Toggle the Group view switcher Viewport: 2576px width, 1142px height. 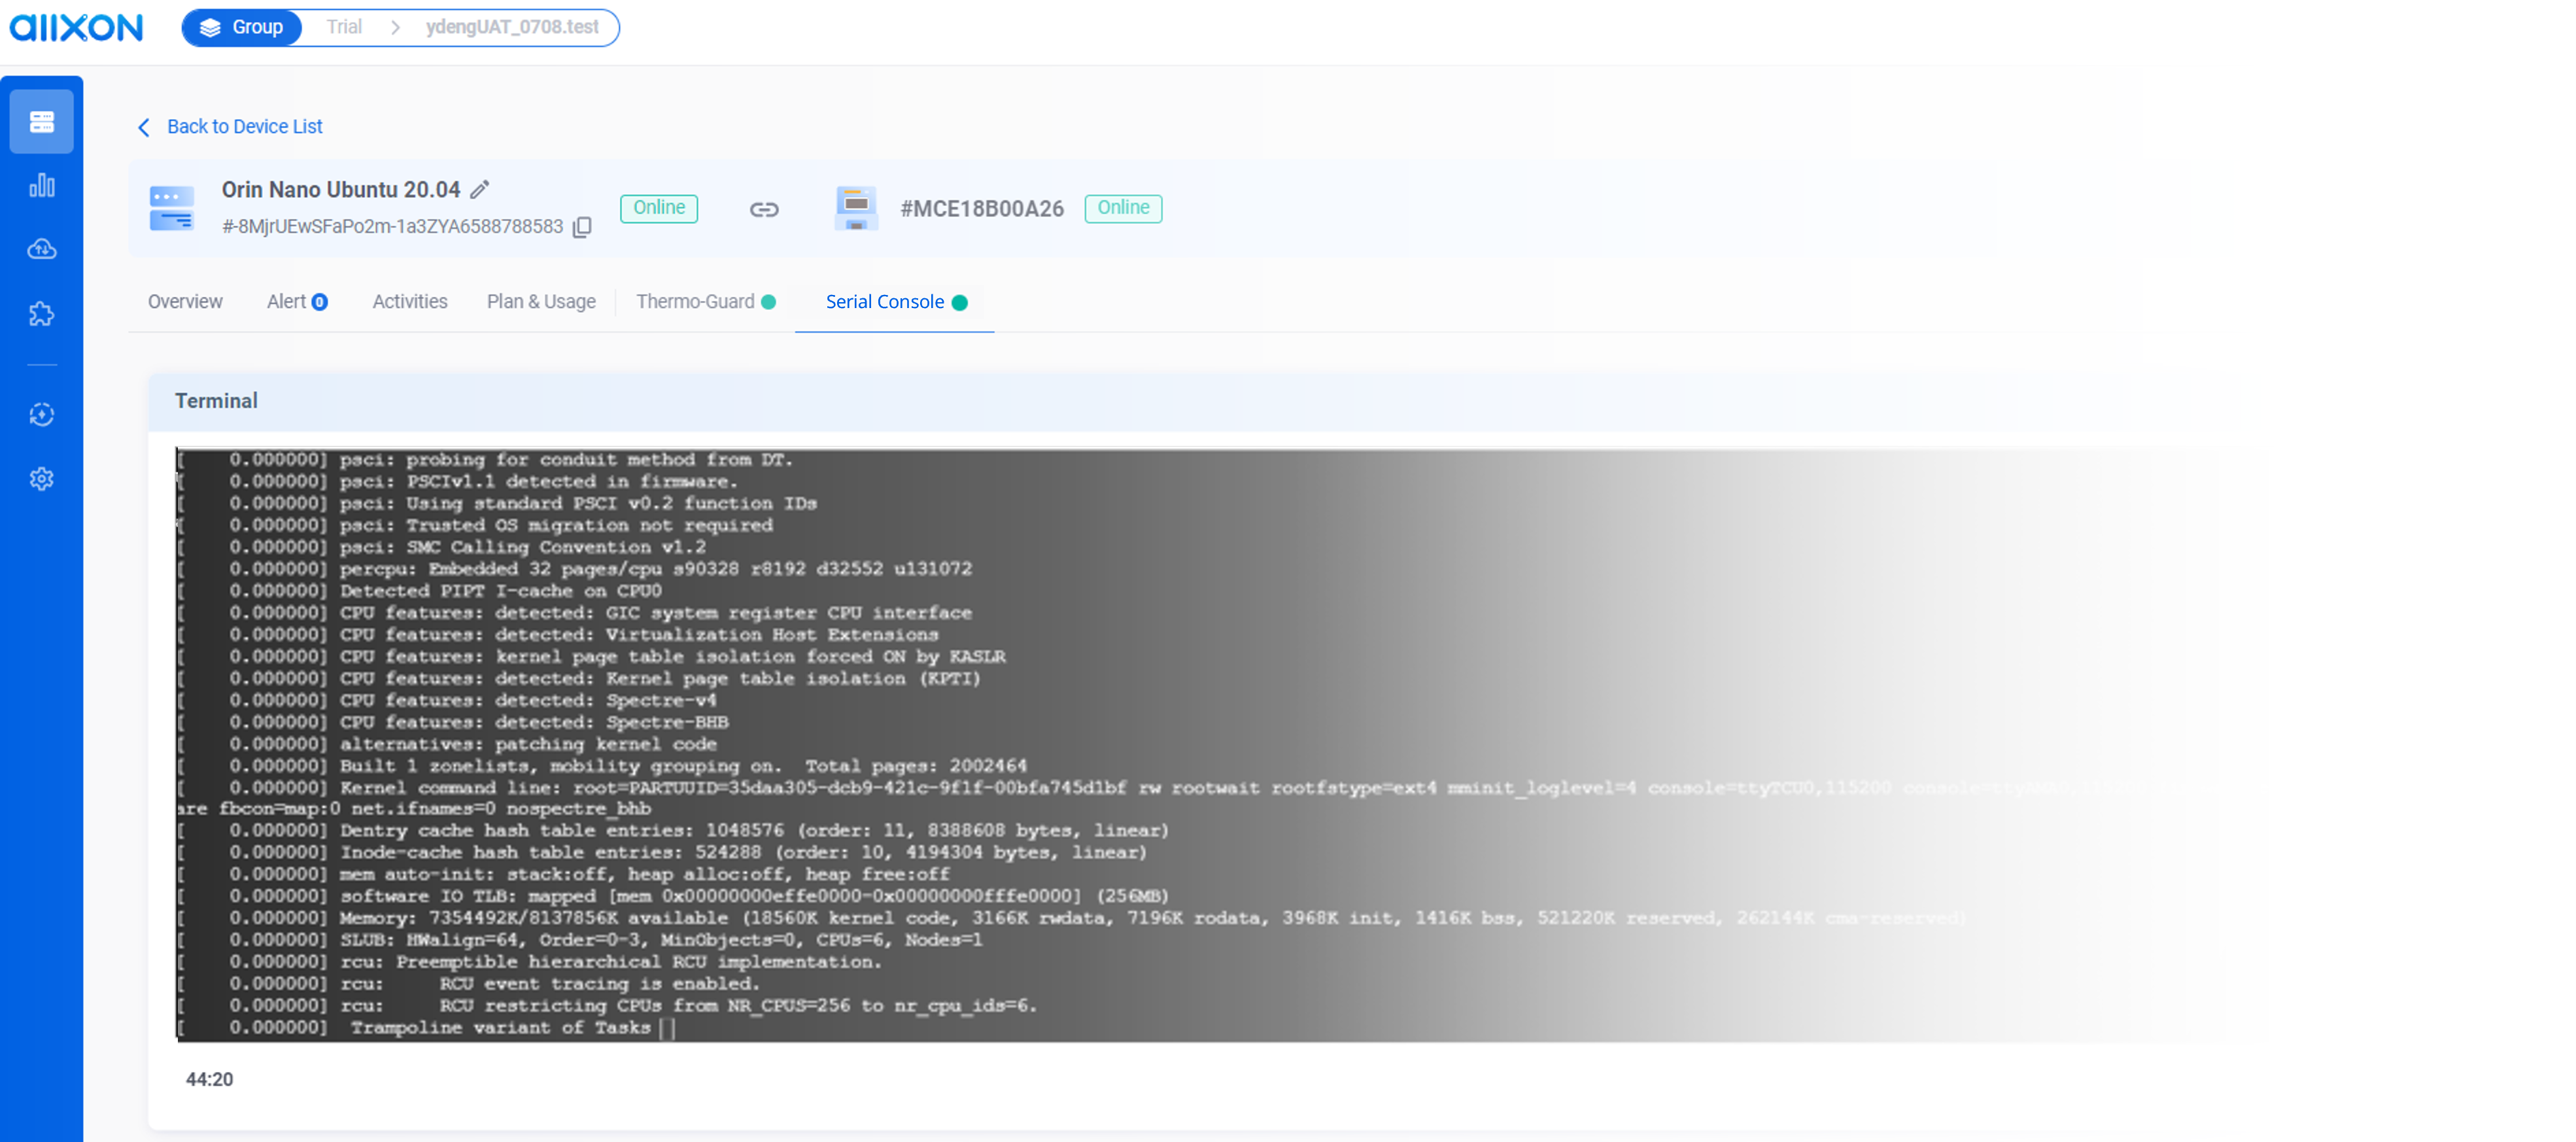[x=241, y=27]
